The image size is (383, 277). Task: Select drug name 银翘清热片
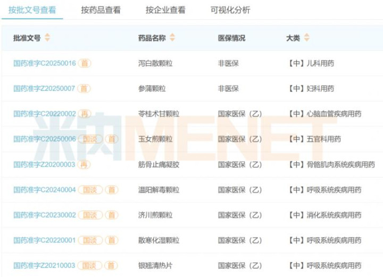coord(155,265)
